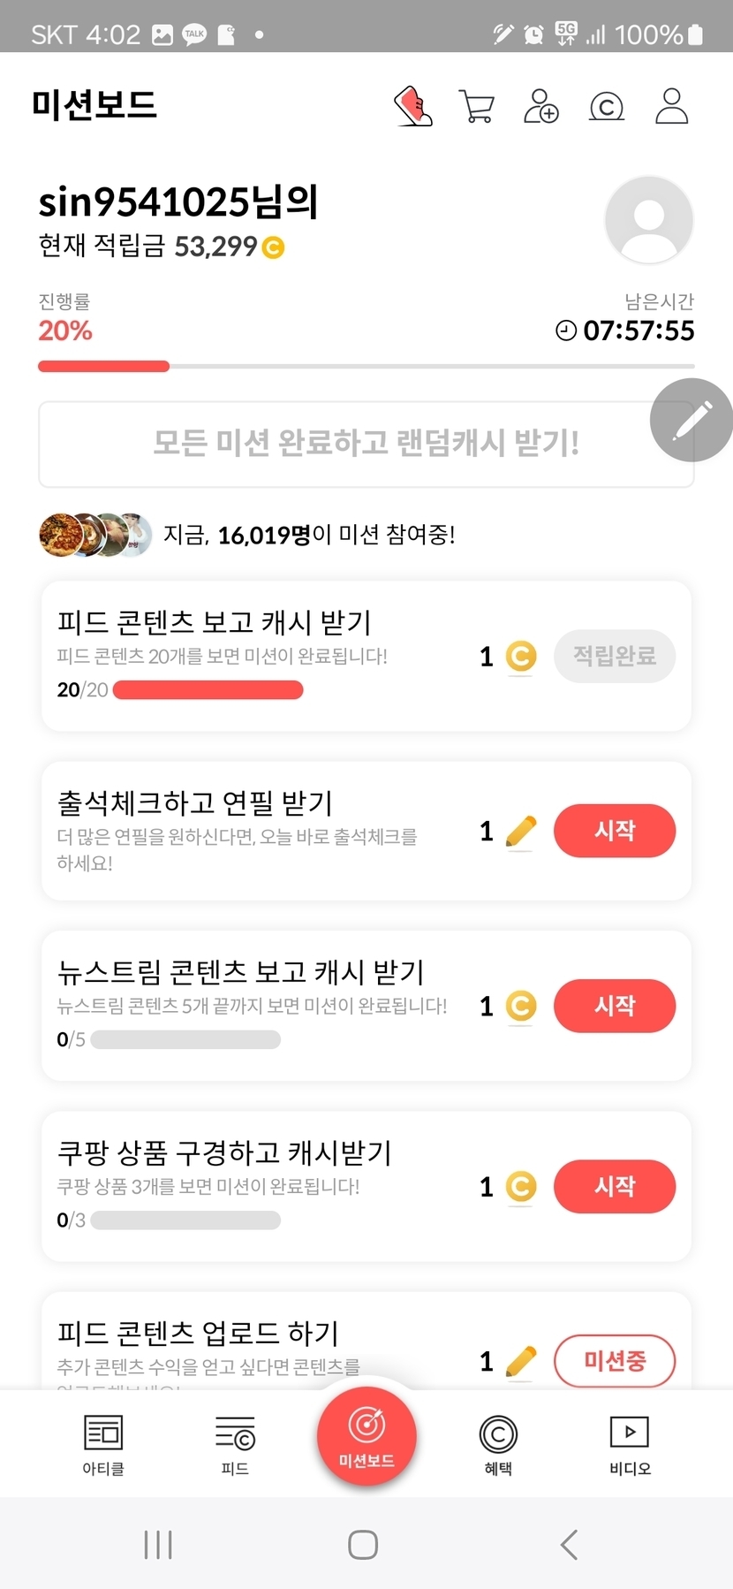Open the shopping cart
Screen dimensions: 733x1589
click(x=477, y=106)
